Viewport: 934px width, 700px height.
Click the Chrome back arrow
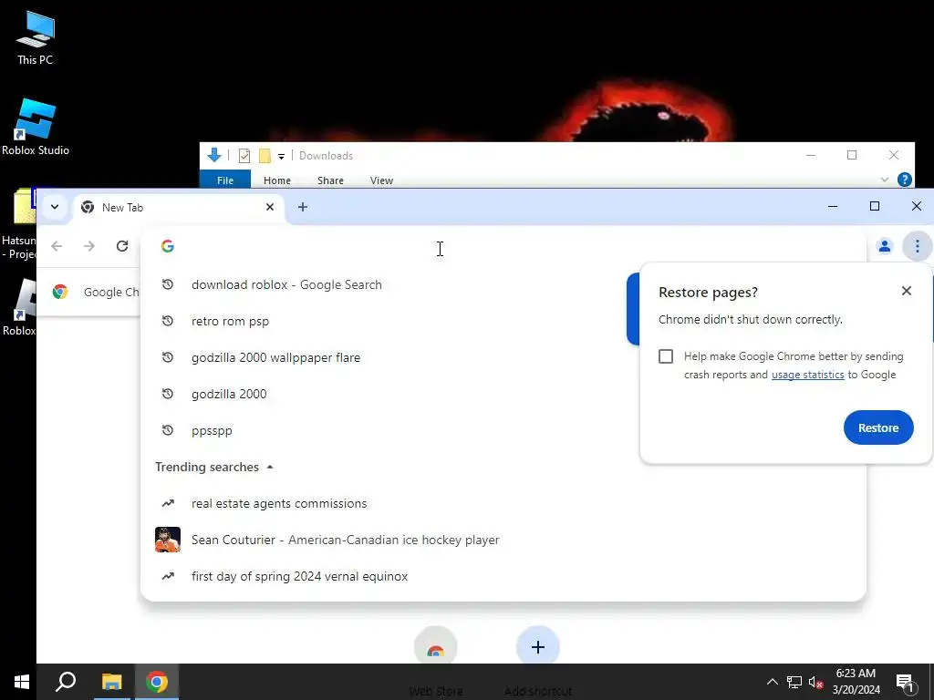pyautogui.click(x=57, y=246)
